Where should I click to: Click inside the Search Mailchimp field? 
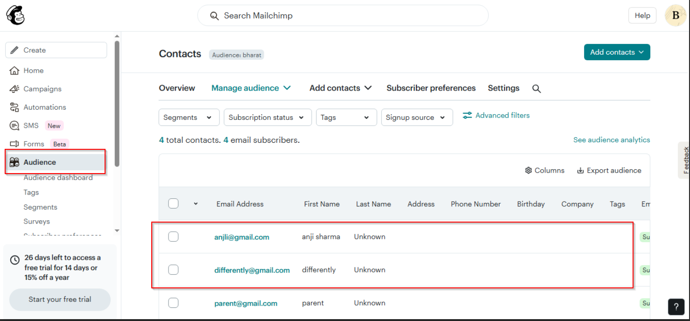point(343,16)
